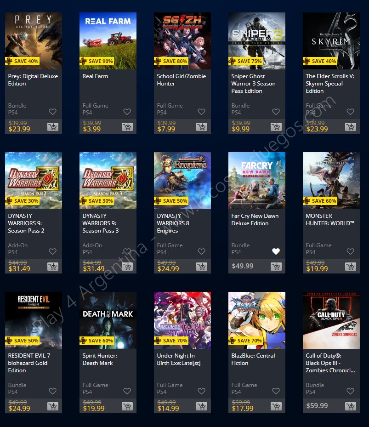Add Resident Evil 7 Gold Edition to cart

coord(53,406)
